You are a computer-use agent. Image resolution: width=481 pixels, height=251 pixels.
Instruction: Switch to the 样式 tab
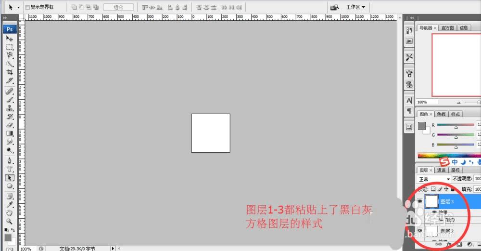pyautogui.click(x=455, y=114)
